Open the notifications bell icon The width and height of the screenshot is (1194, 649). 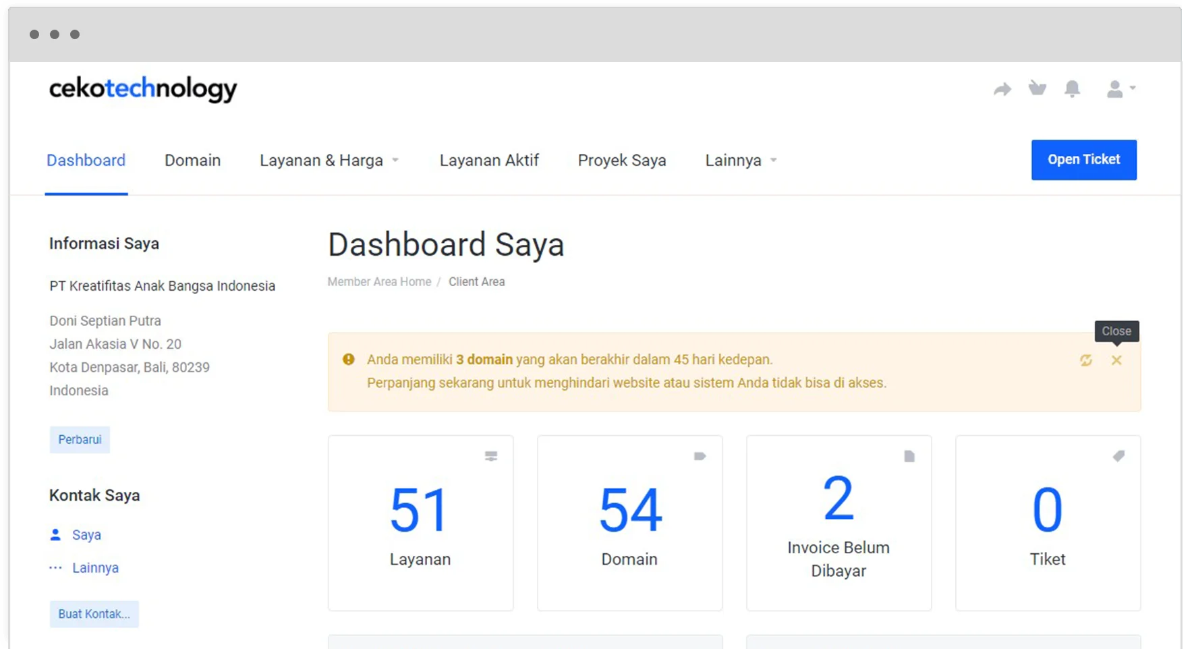tap(1073, 88)
